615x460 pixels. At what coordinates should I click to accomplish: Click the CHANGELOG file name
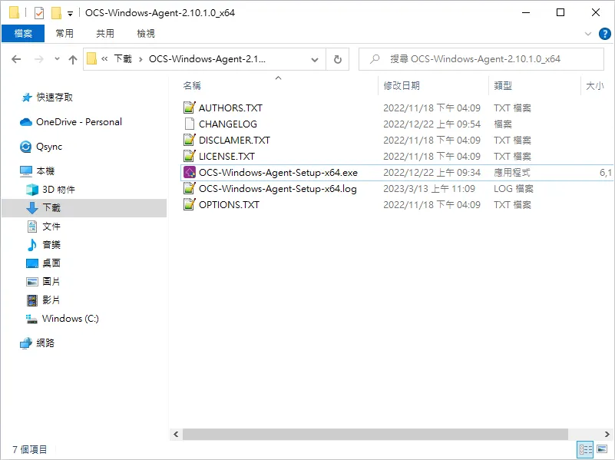[x=228, y=124]
